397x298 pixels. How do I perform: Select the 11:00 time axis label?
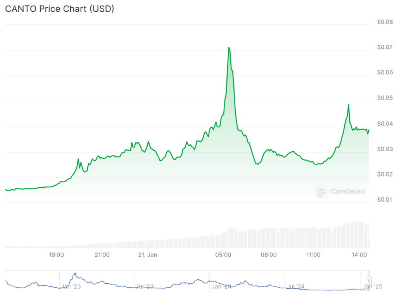[x=313, y=255]
